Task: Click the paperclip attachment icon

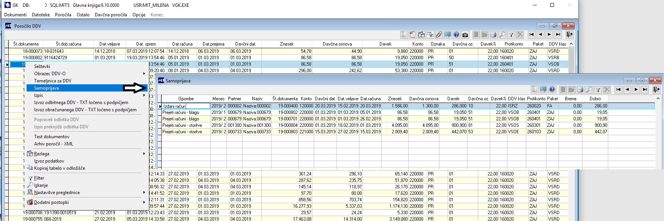Action: click(439, 35)
